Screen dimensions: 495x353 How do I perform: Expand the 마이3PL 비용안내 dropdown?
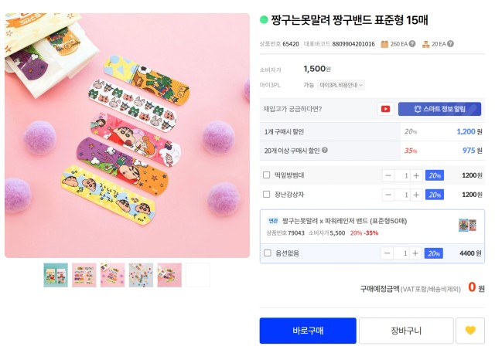pos(340,85)
